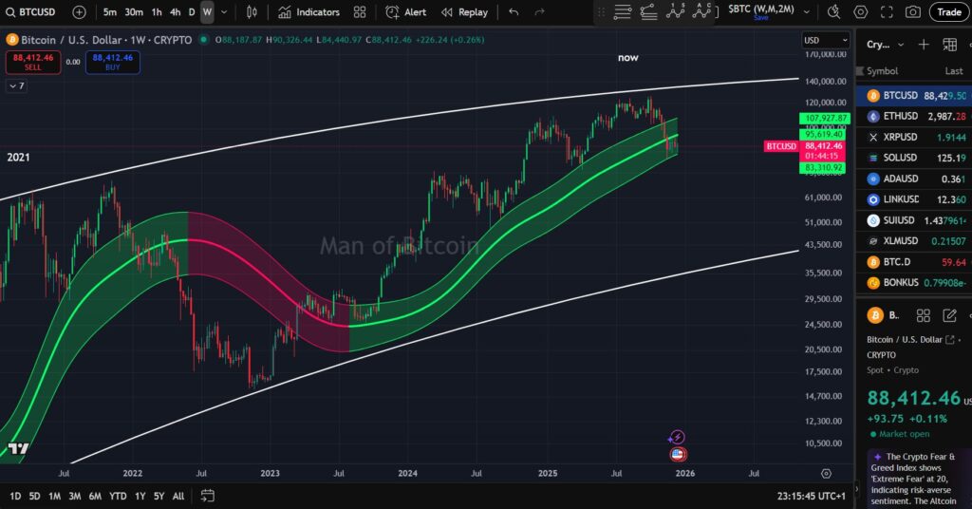Select XRPUSD in the watchlist
The height and width of the screenshot is (509, 972).
tap(914, 137)
